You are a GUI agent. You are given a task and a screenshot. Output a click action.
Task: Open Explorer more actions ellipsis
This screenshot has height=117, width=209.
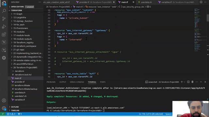tap(40, 2)
